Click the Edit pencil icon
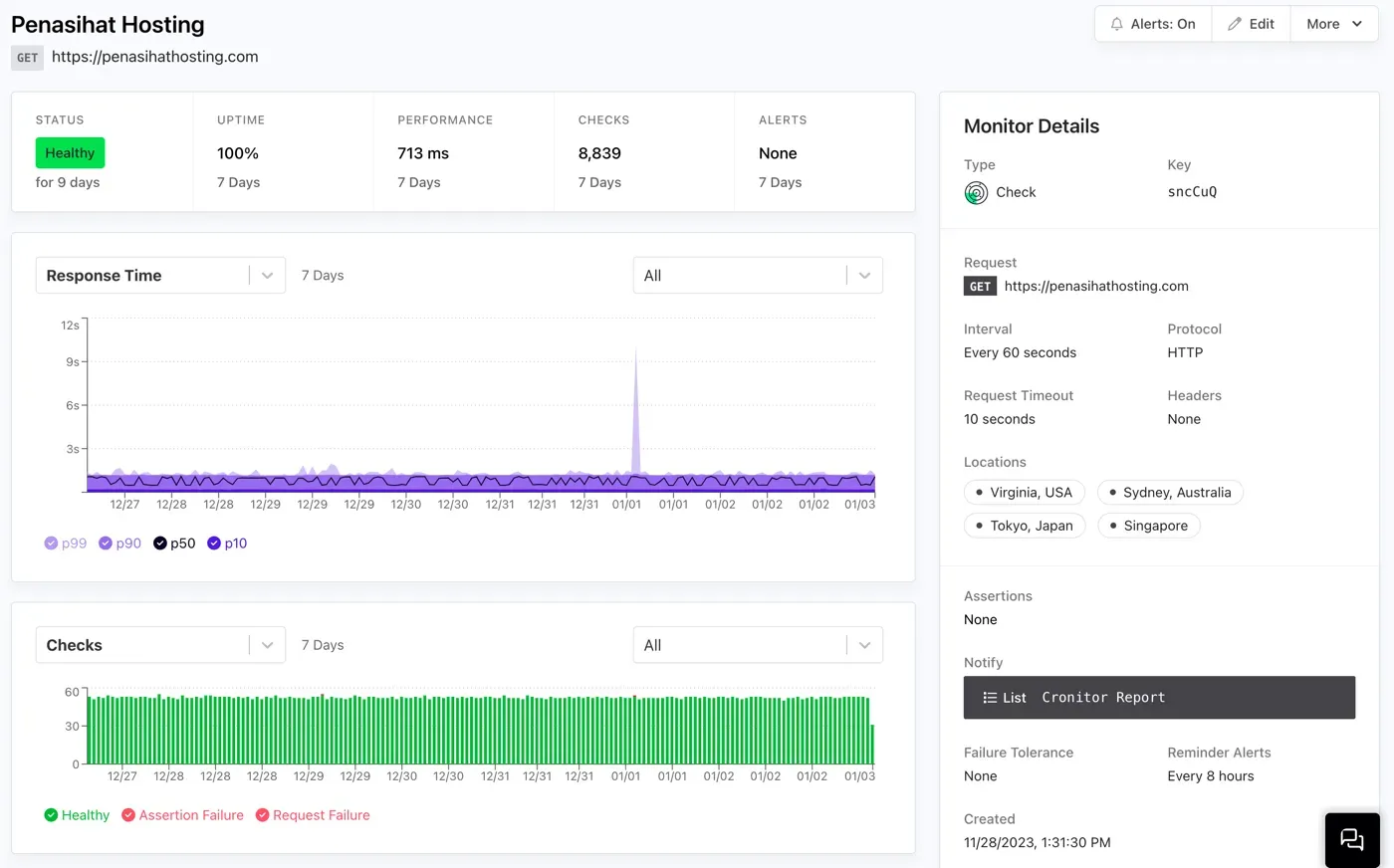Viewport: 1394px width, 868px height. tap(1235, 24)
